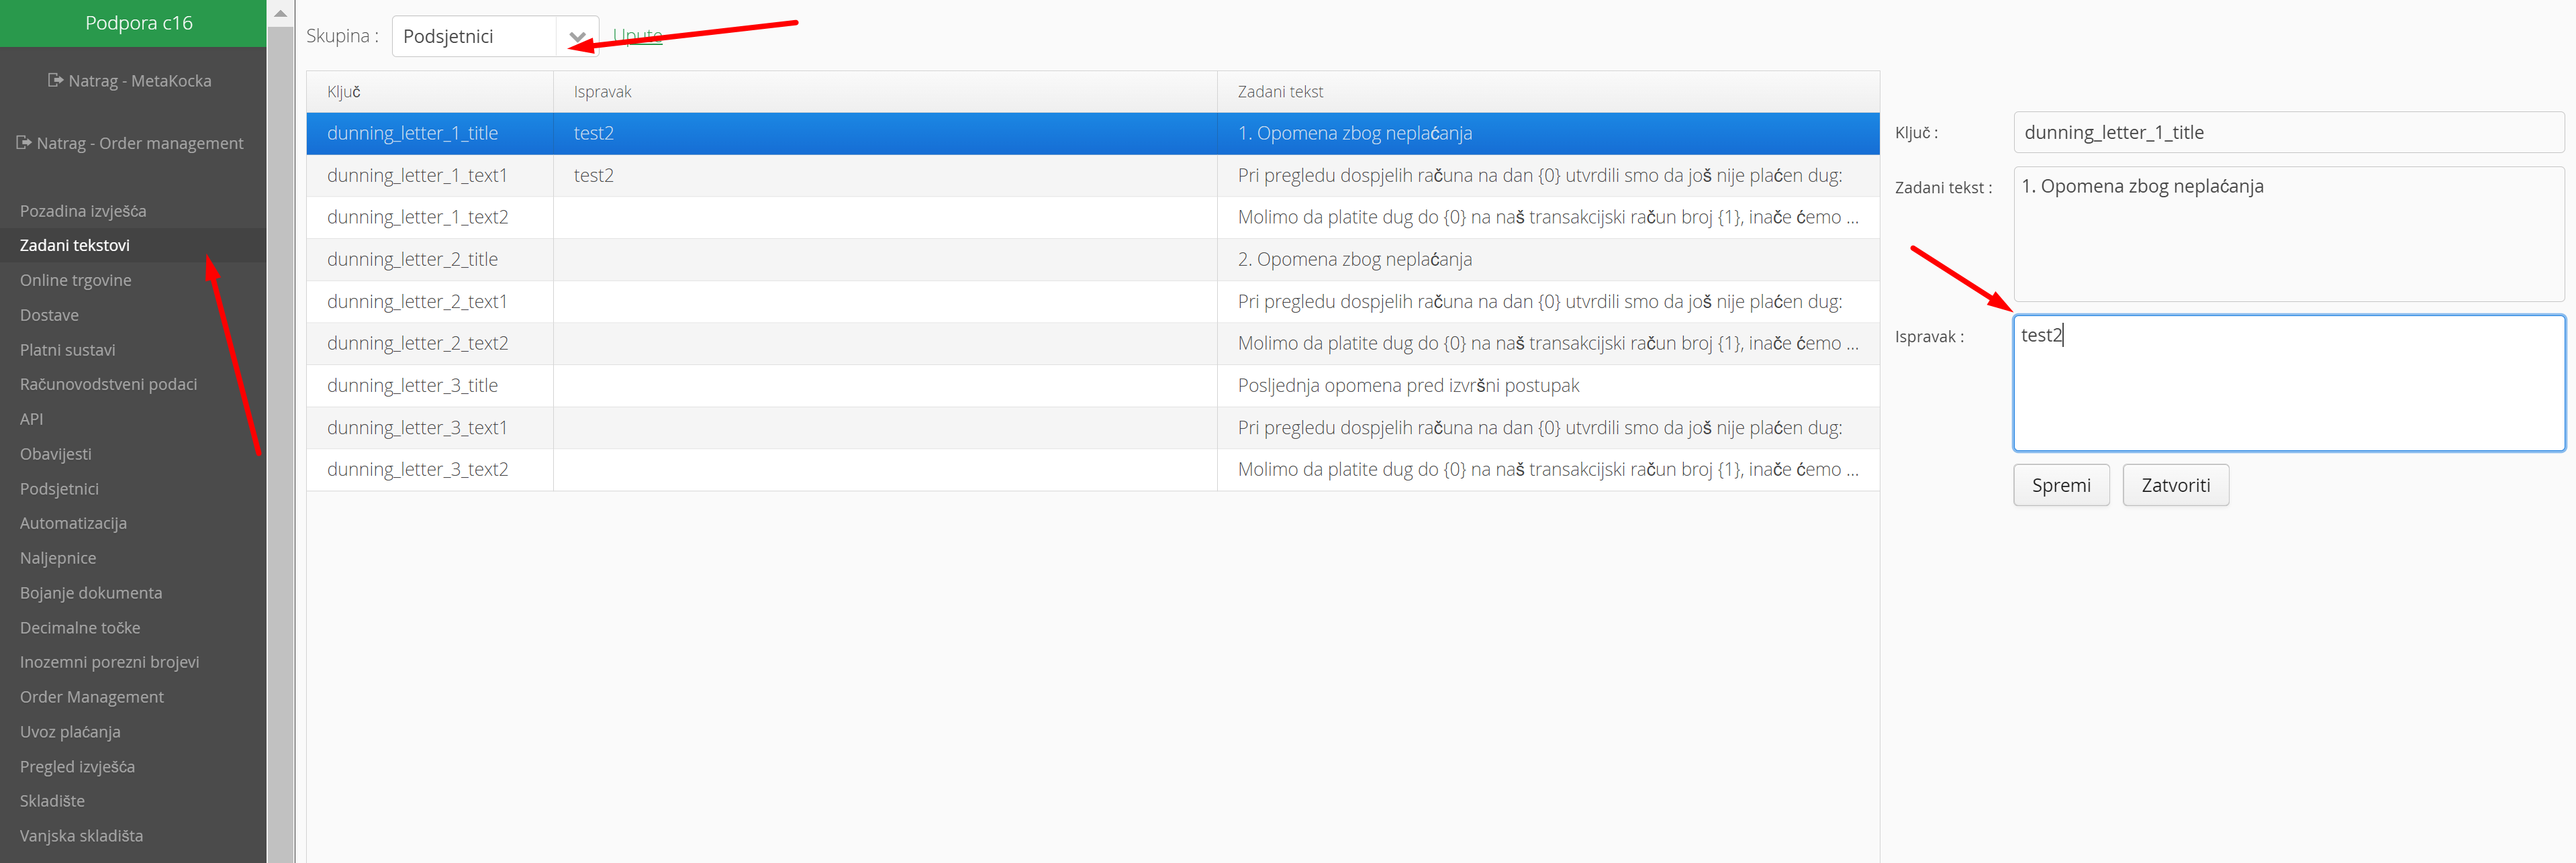This screenshot has width=2576, height=863.
Task: Click into the Ispravak text area
Action: click(2288, 383)
